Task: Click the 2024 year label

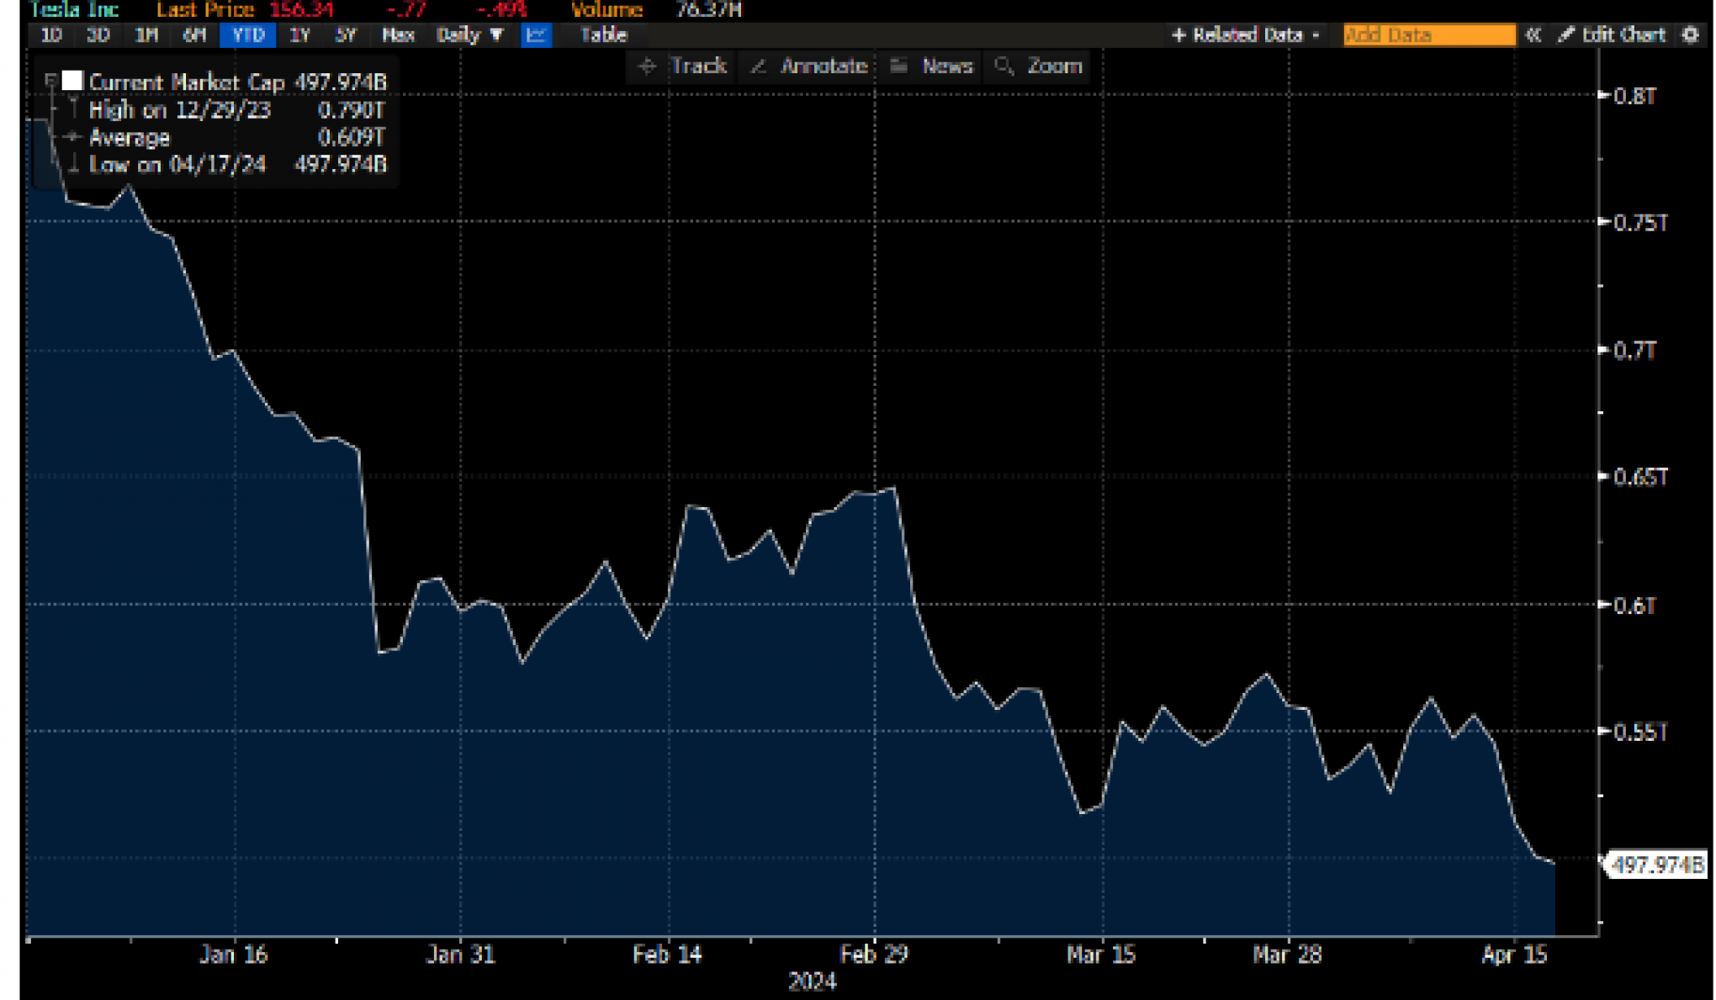Action: click(812, 981)
